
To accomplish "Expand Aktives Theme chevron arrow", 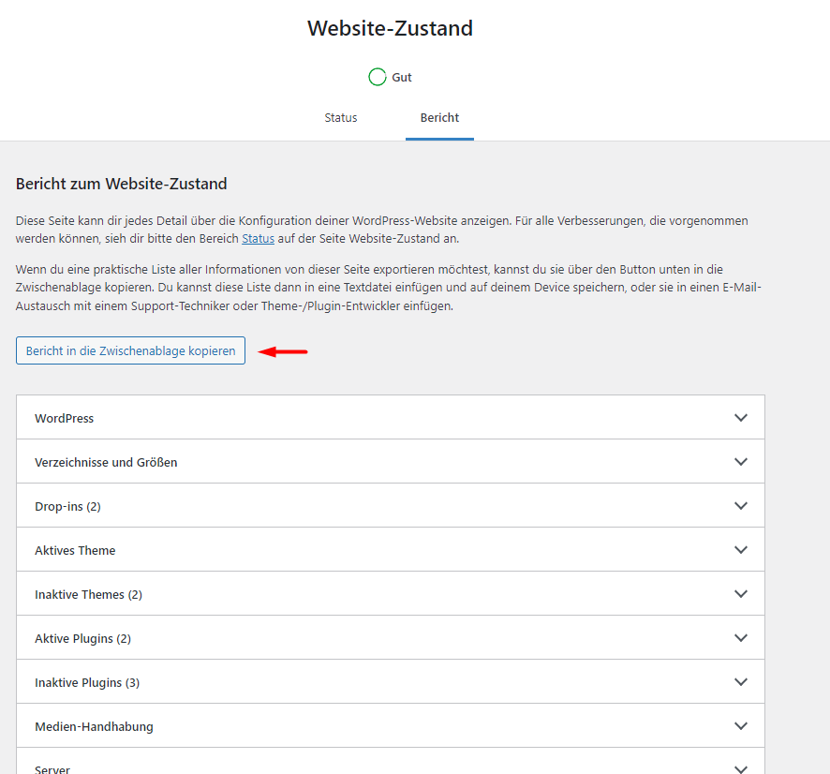I will click(741, 549).
